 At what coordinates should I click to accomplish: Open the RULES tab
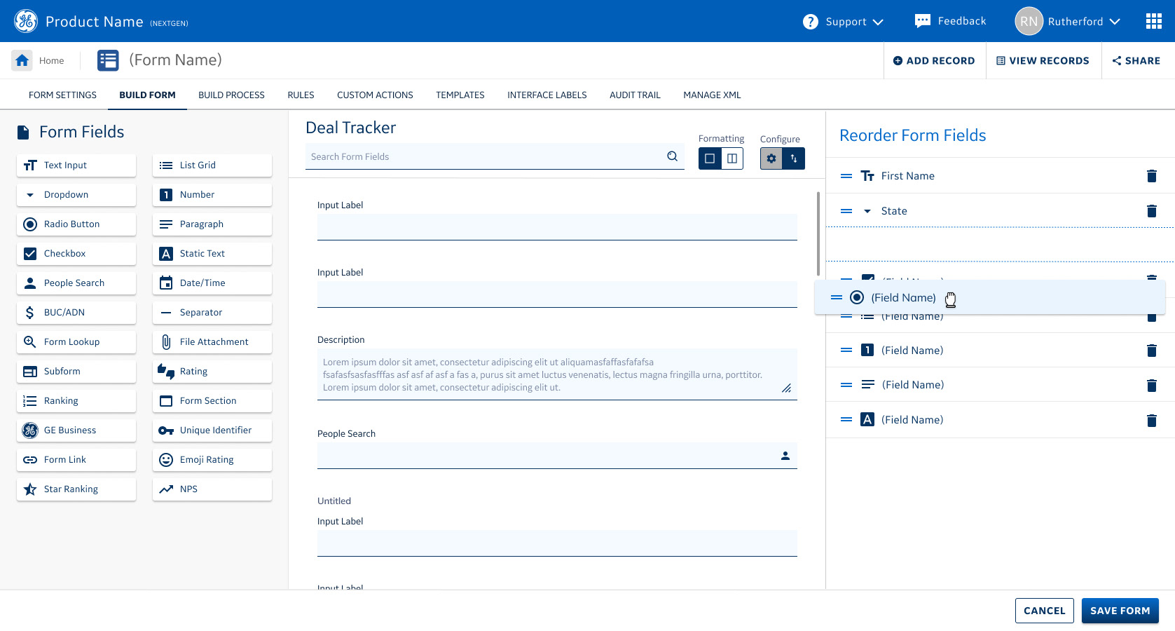(x=301, y=95)
